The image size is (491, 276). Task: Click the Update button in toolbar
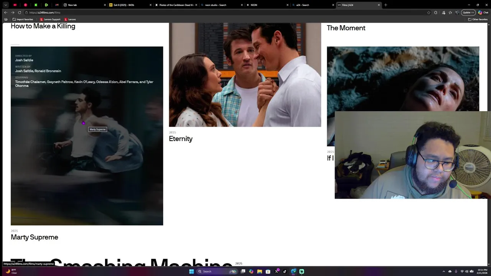(468, 12)
